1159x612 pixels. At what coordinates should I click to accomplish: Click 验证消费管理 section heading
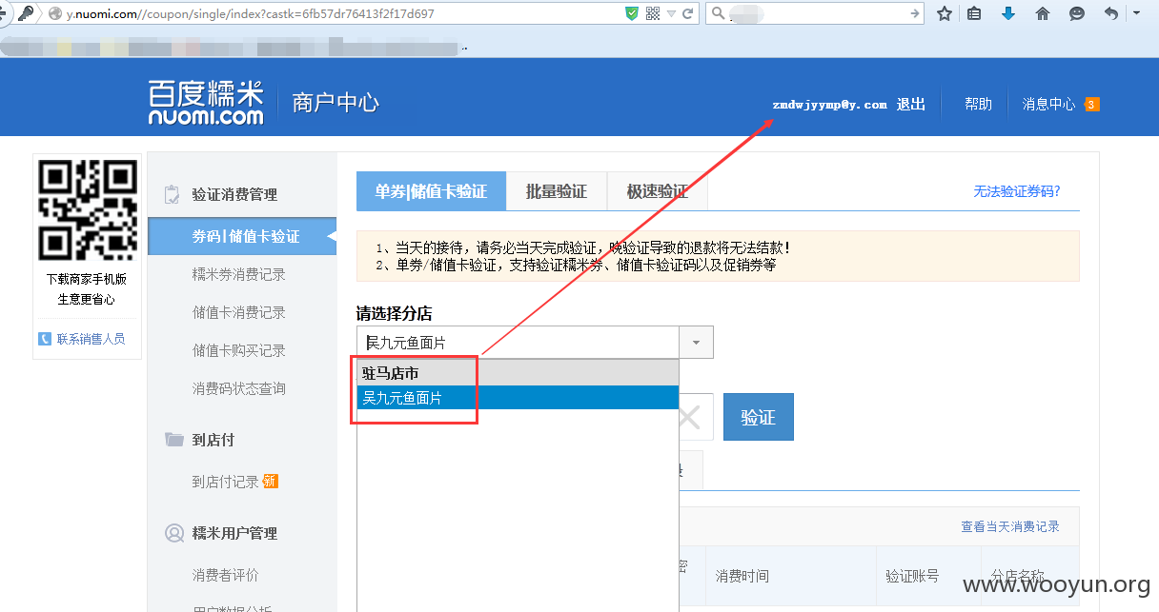[234, 194]
